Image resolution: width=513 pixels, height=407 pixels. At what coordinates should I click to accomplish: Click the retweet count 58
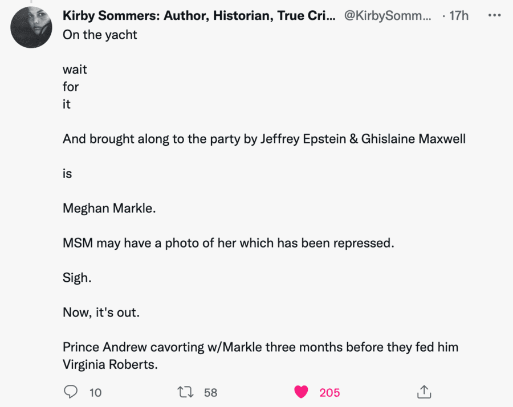[210, 393]
